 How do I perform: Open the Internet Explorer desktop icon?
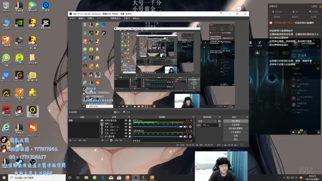(x=6, y=130)
